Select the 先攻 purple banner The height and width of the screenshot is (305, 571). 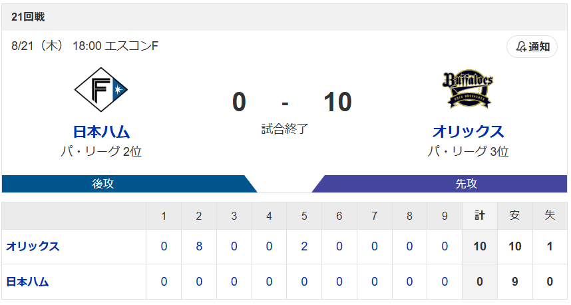439,184
